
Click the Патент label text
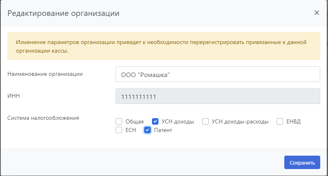click(163, 130)
